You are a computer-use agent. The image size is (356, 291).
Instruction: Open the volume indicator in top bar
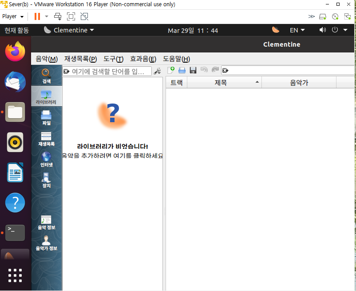coord(322,30)
